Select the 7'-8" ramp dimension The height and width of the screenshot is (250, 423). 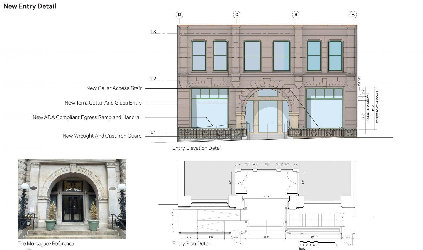[211, 237]
